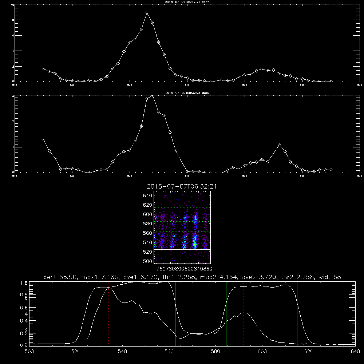The image size is (364, 364).
Task: Click heatmap y-axis label 560
Action: [148, 233]
